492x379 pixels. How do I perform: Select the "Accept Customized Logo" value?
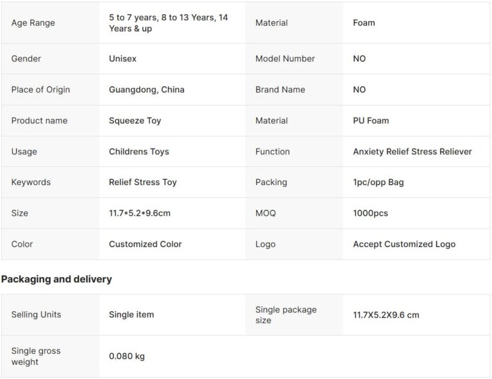pos(404,244)
